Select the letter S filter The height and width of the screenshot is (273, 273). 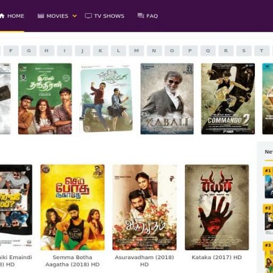[x=244, y=50]
